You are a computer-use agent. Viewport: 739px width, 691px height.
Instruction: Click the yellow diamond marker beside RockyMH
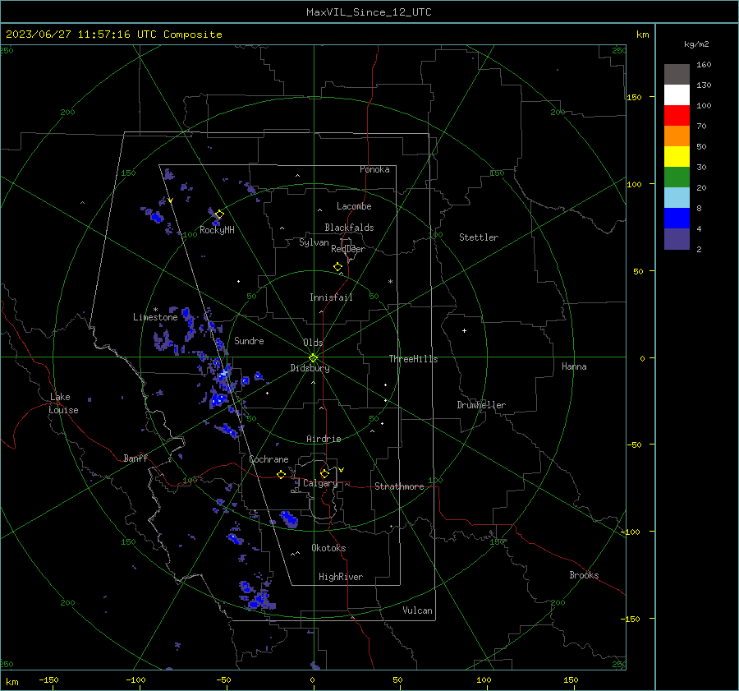click(219, 214)
